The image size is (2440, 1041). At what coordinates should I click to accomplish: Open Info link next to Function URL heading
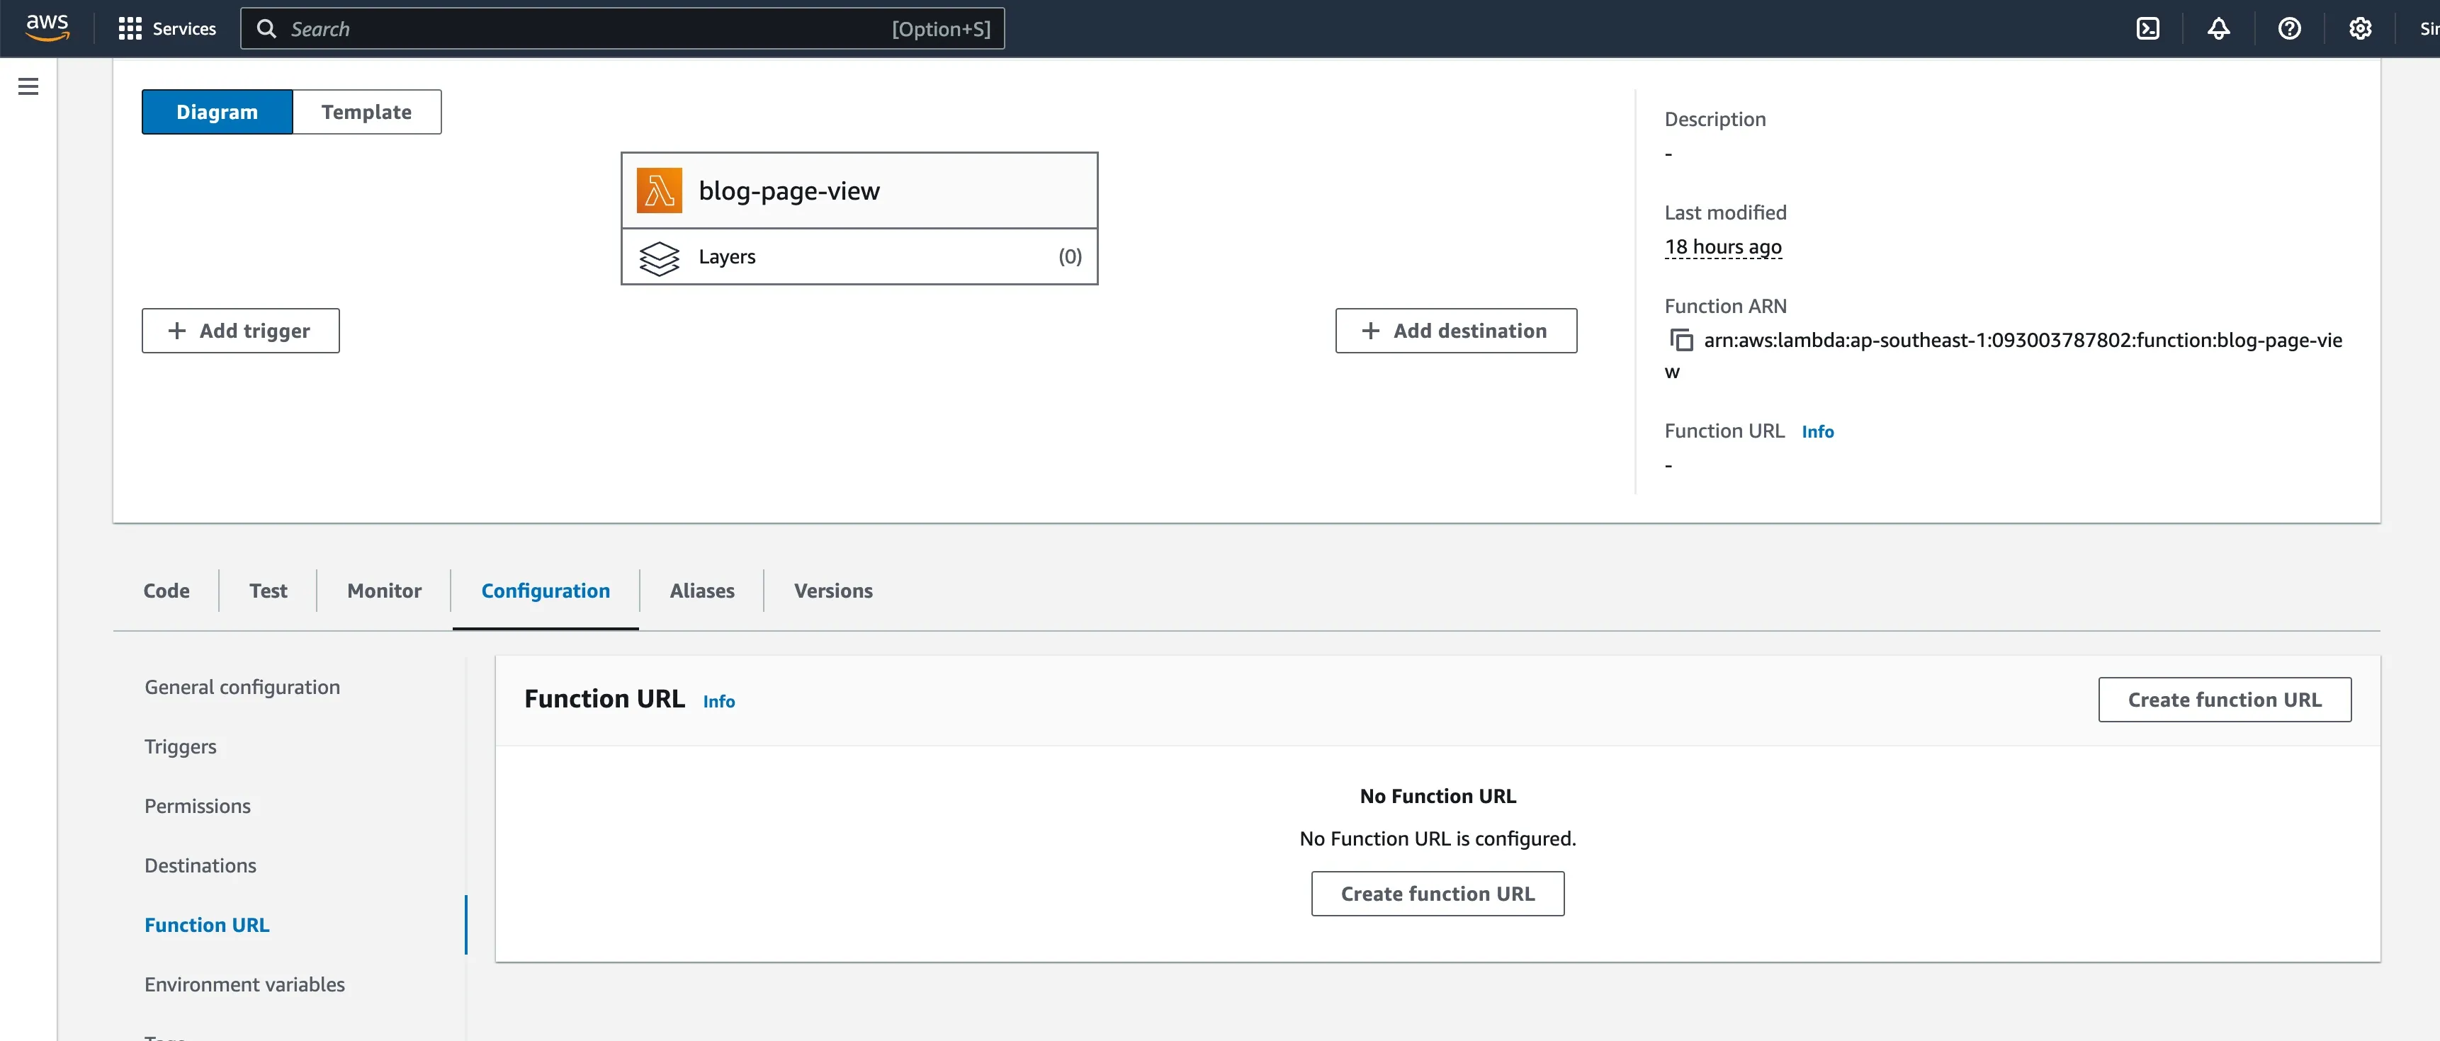pos(718,701)
